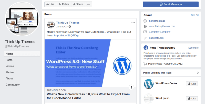Click the @ThinkUpThemes username text
The image size is (205, 104).
click(17, 46)
